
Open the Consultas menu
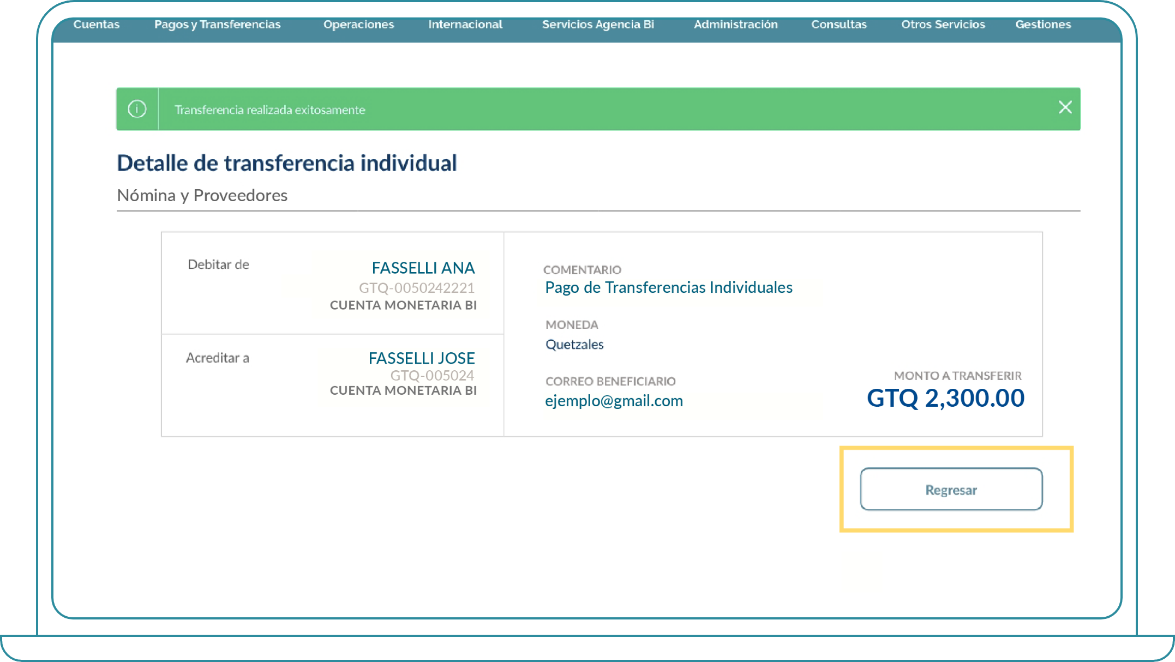(x=839, y=25)
